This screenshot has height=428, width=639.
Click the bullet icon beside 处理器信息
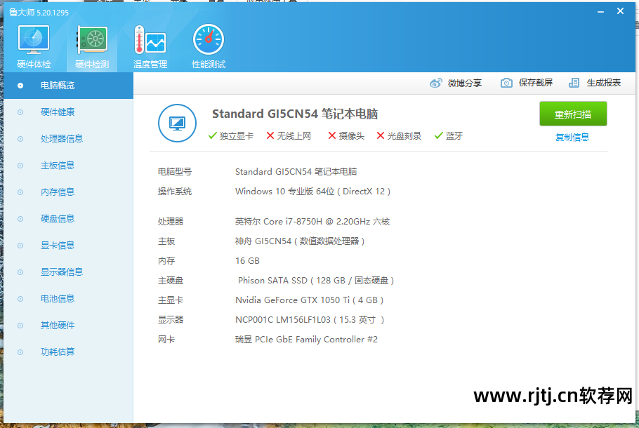[x=20, y=139]
